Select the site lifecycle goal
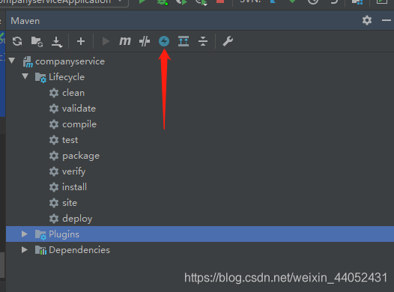Image resolution: width=394 pixels, height=292 pixels. [x=70, y=203]
